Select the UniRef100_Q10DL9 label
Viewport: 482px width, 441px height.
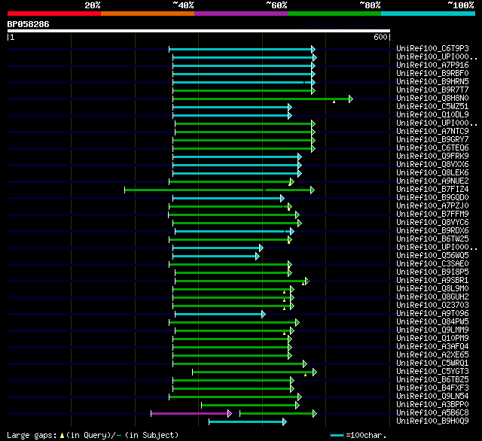pyautogui.click(x=432, y=115)
